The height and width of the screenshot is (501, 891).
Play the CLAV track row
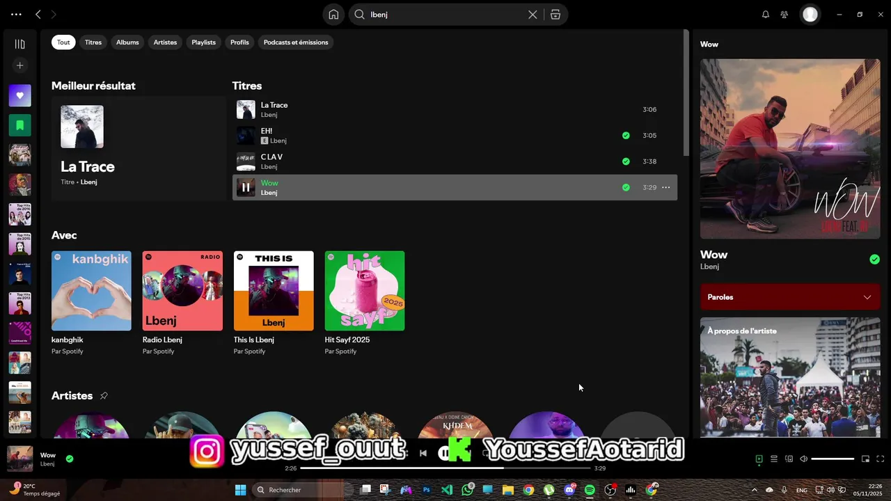point(455,161)
